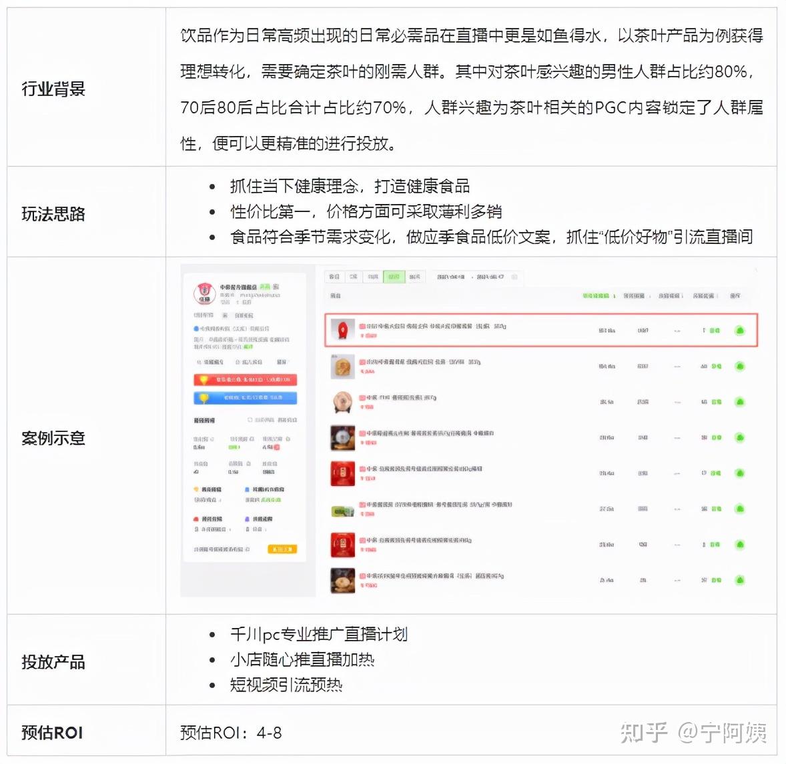Open the tea cake on stand thumbnail
Viewport: 786px width, 764px height.
point(343,402)
